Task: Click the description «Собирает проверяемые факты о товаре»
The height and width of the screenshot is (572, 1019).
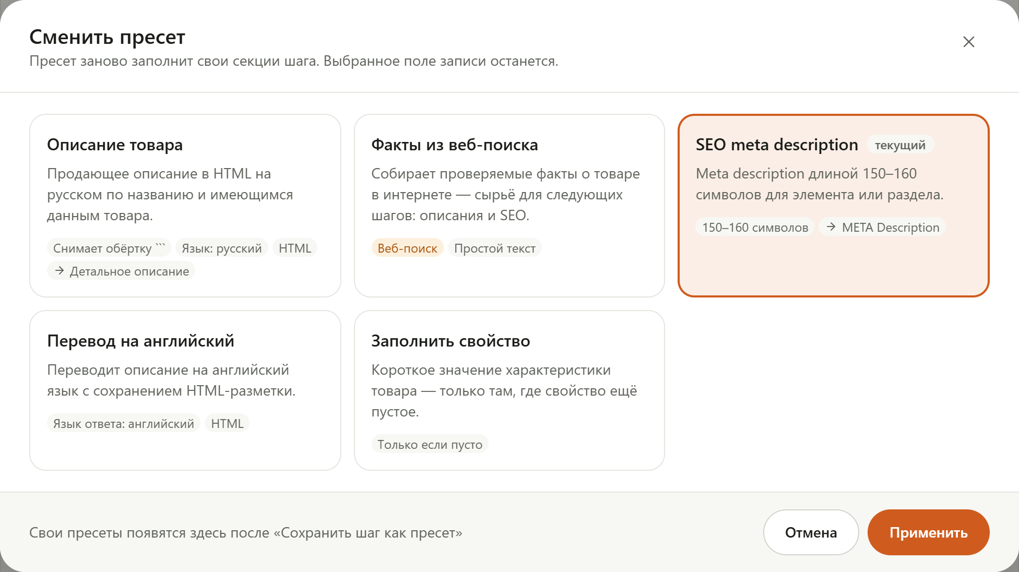Action: point(505,194)
